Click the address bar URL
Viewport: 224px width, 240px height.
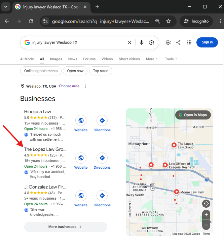(x=101, y=21)
